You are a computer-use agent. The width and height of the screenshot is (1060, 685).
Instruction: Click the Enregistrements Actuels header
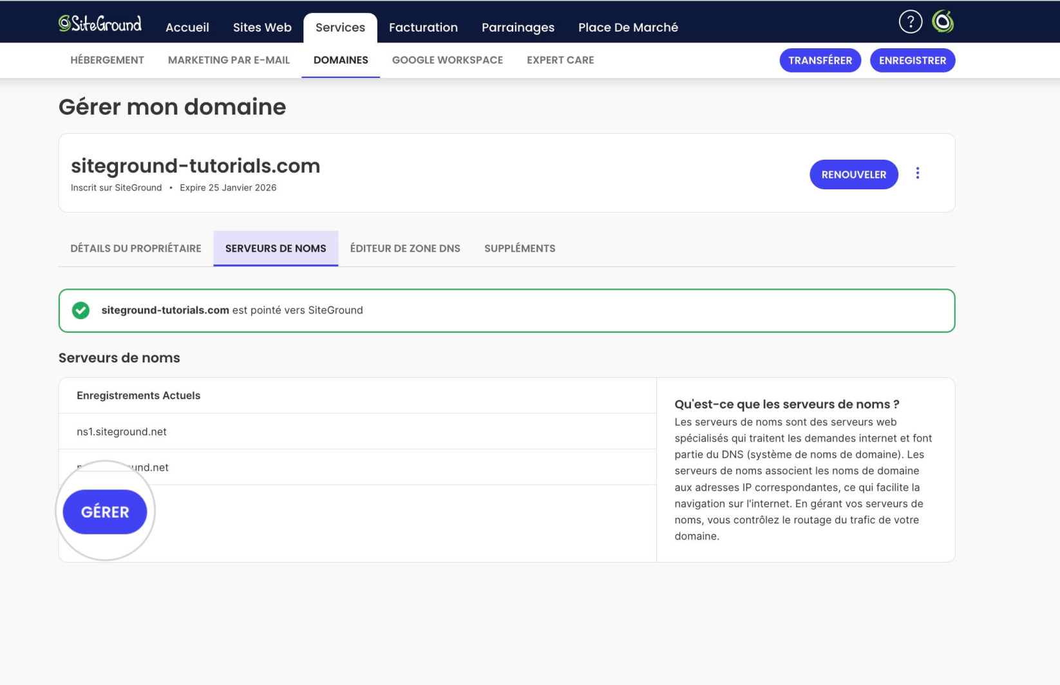pos(138,395)
